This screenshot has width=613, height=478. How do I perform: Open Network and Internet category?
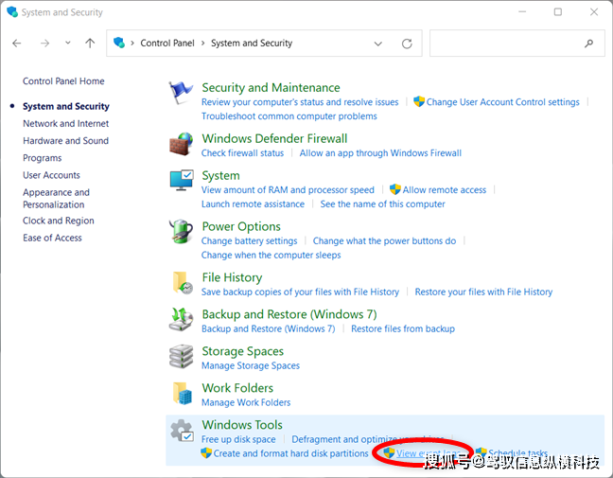[x=65, y=124]
